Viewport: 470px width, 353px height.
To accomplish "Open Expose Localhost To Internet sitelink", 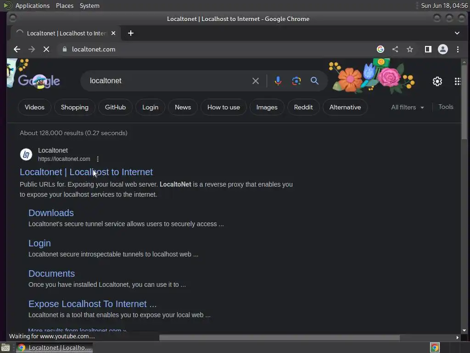I will click(93, 304).
